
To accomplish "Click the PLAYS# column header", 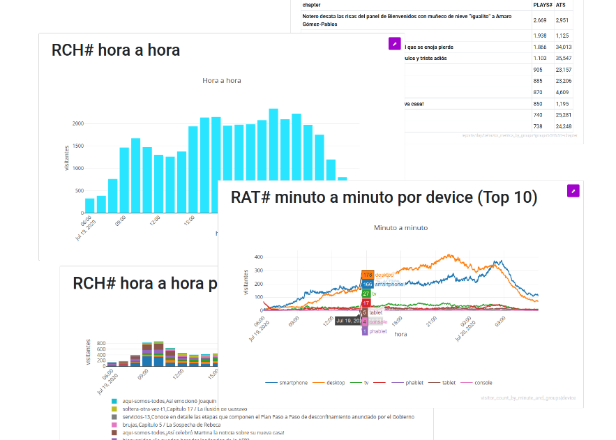I will (x=542, y=5).
